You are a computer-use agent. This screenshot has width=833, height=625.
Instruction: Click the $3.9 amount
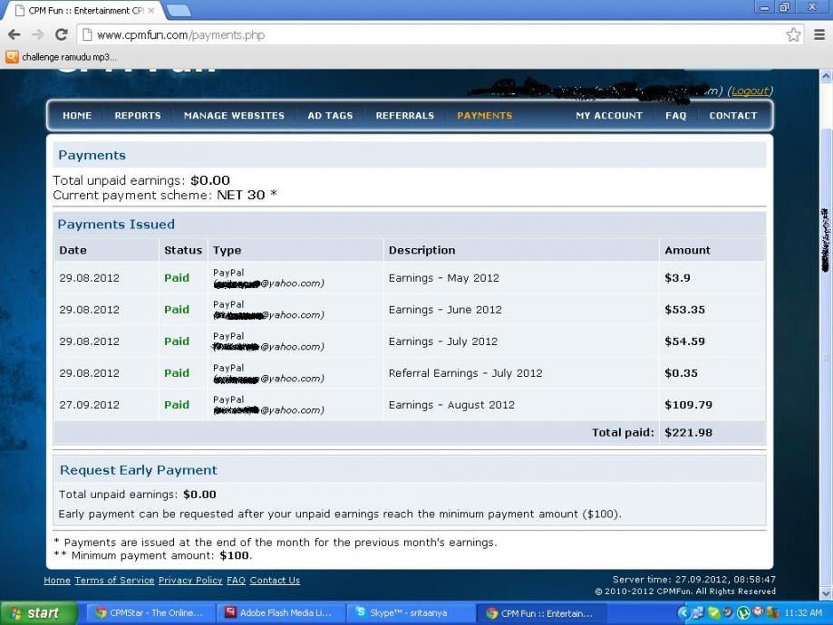click(x=677, y=278)
